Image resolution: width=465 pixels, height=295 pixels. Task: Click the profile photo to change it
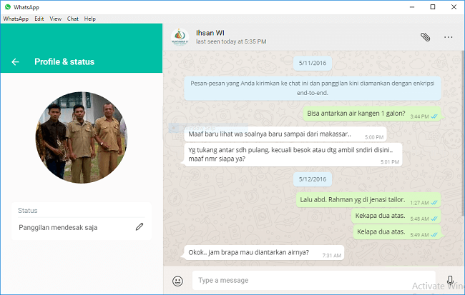[82, 137]
